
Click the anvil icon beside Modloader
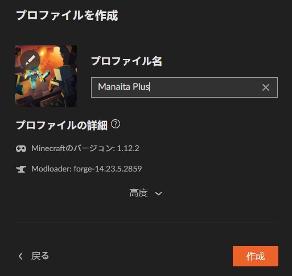click(21, 169)
